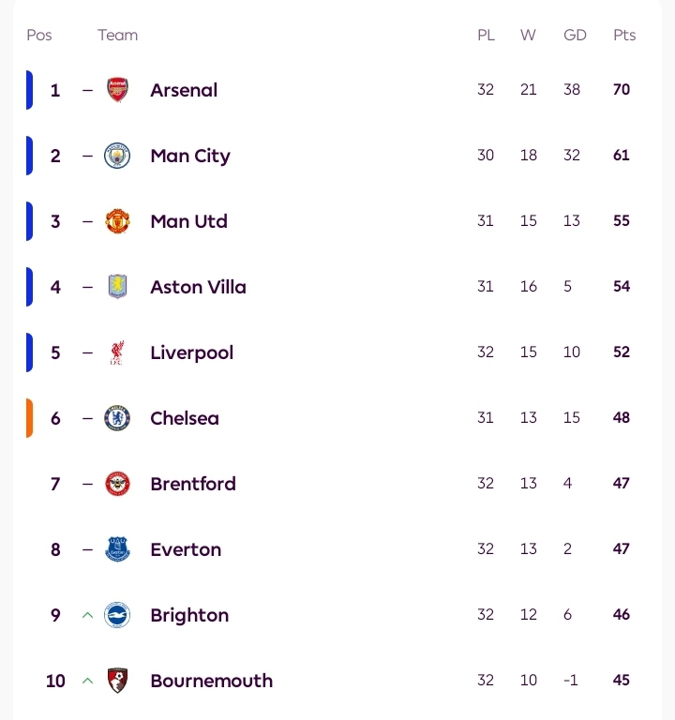Click the Man City club badge
Image resolution: width=675 pixels, height=720 pixels.
pyautogui.click(x=117, y=156)
